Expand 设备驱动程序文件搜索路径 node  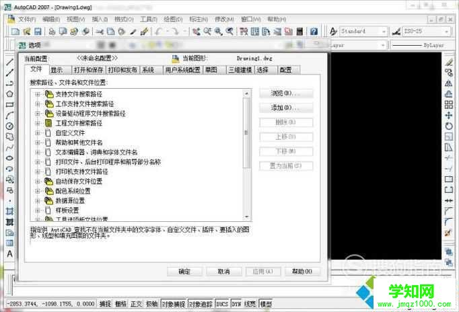(x=38, y=114)
